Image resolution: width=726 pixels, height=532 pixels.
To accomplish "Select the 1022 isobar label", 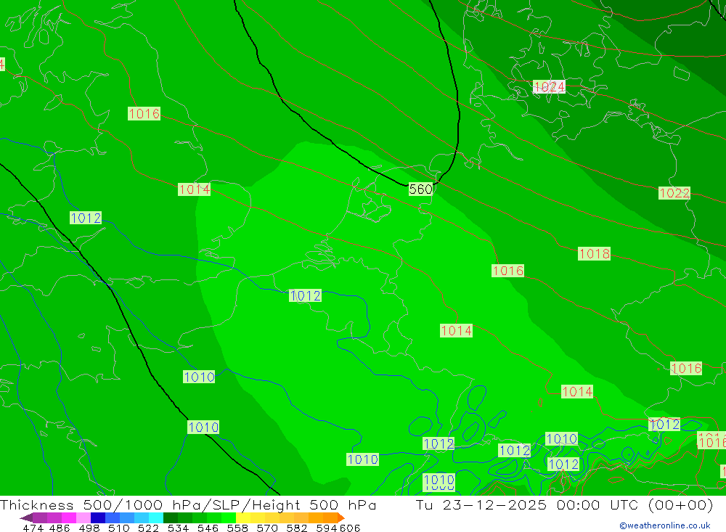I will pyautogui.click(x=674, y=193).
